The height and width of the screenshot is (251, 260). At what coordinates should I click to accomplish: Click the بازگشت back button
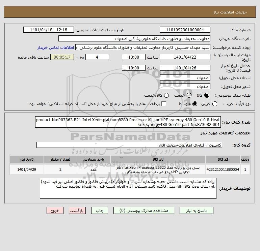pyautogui.click(x=77, y=211)
